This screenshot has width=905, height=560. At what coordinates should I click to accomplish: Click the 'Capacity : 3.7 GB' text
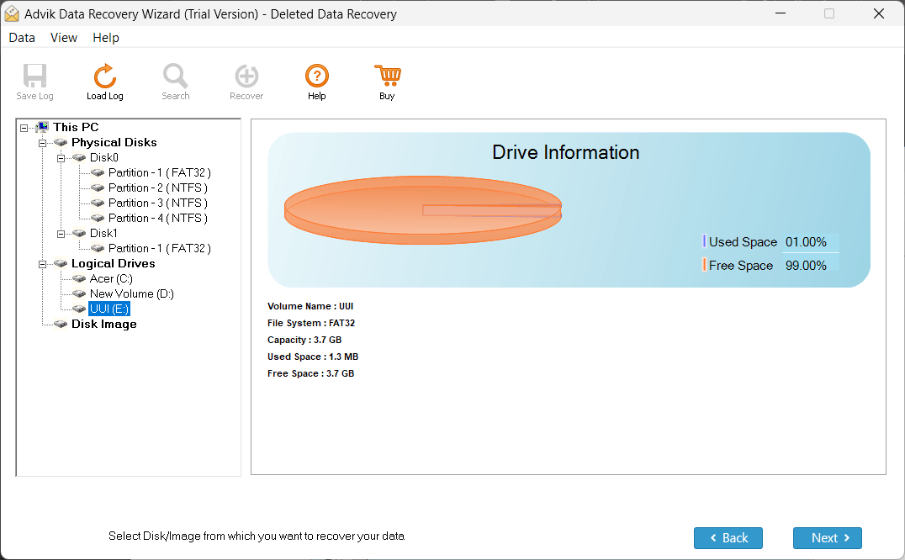[x=304, y=340]
